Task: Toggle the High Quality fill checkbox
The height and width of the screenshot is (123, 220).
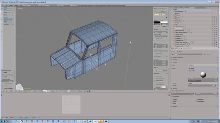Action: tap(162, 27)
